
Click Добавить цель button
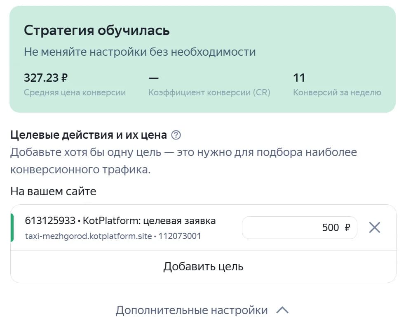tap(203, 267)
